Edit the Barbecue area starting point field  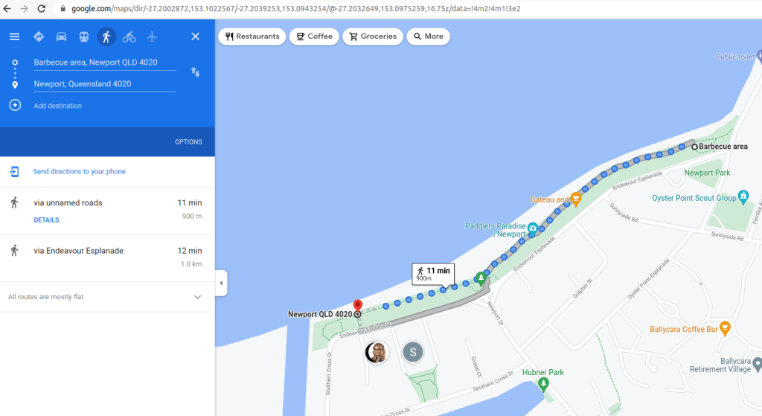pos(103,63)
